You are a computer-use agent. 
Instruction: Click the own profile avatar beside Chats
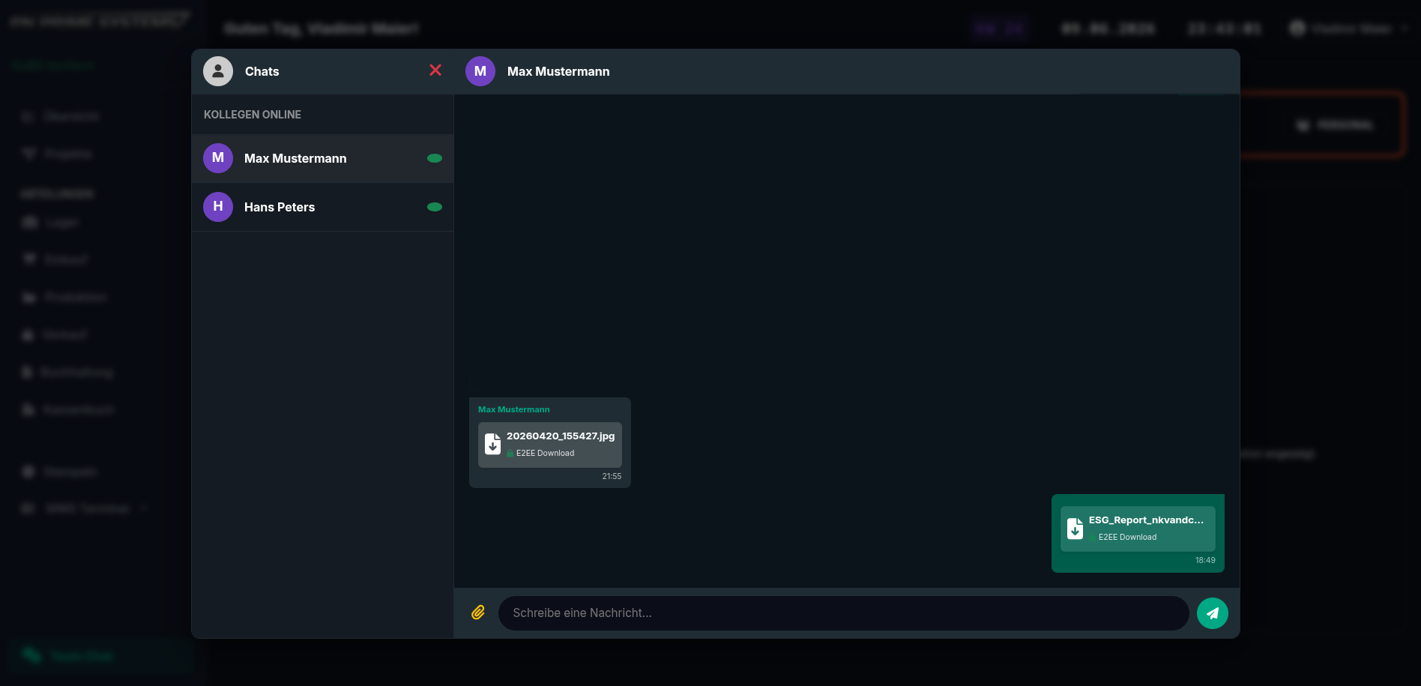click(x=218, y=71)
